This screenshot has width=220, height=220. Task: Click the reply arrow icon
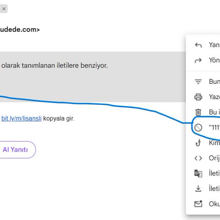click(x=198, y=45)
